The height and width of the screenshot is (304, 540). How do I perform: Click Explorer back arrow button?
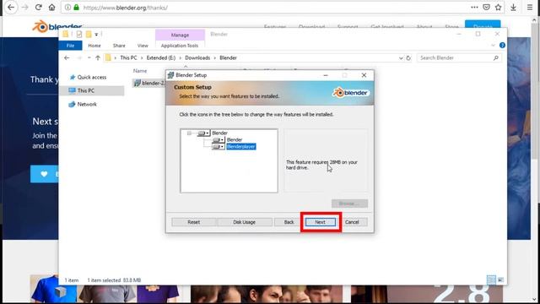point(67,58)
